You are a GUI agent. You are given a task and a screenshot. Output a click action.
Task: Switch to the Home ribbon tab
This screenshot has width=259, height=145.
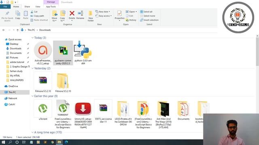click(x=16, y=6)
